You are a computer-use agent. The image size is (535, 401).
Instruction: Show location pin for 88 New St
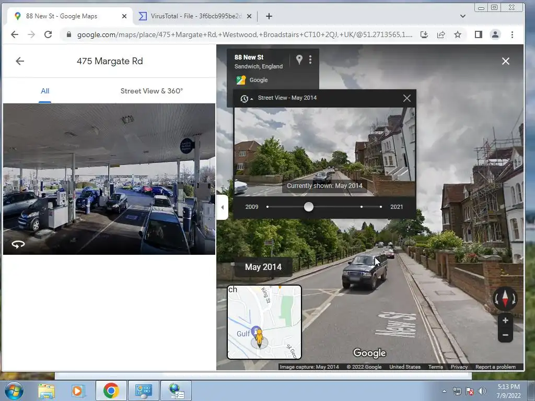coord(299,60)
